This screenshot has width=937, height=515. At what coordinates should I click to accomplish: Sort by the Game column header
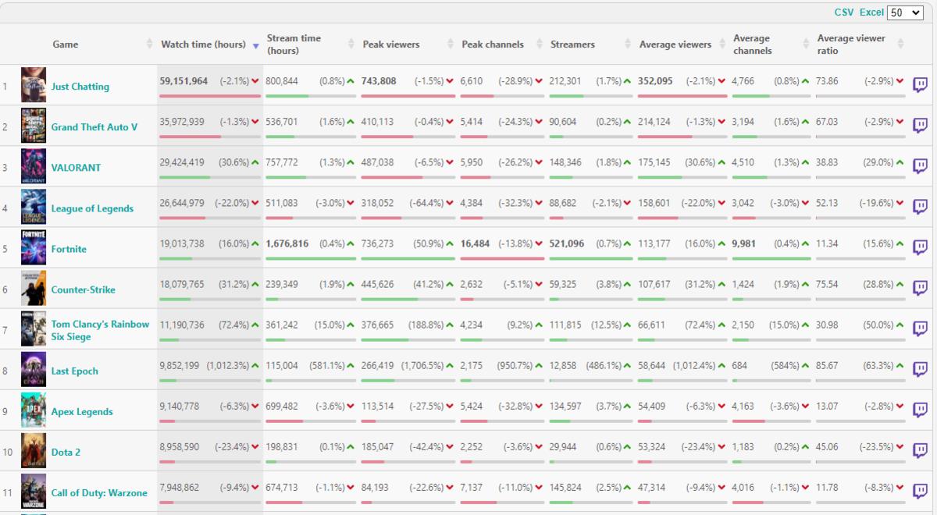coord(66,44)
